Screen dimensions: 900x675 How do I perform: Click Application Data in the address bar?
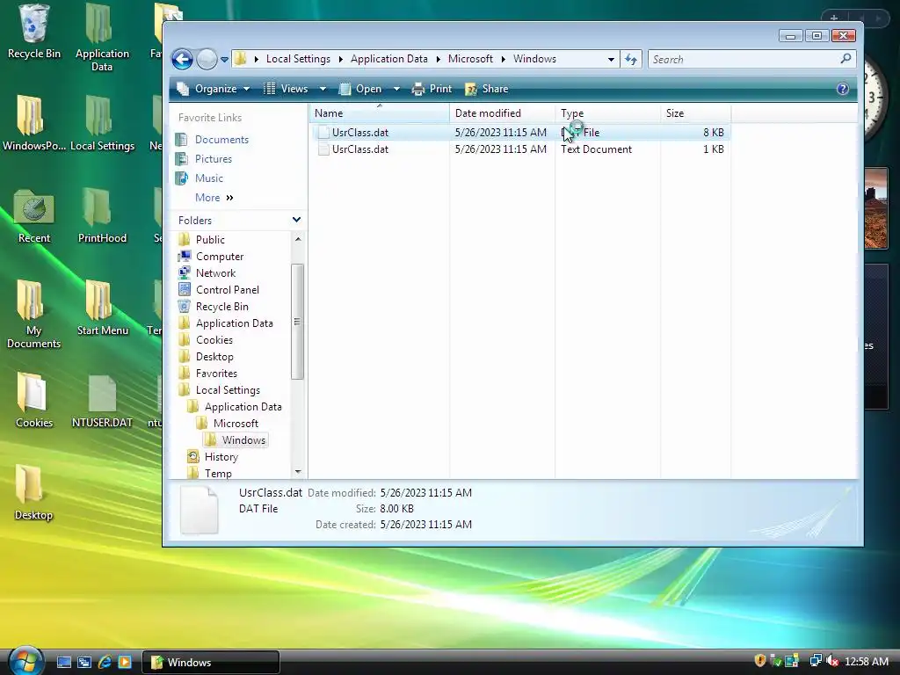point(389,59)
